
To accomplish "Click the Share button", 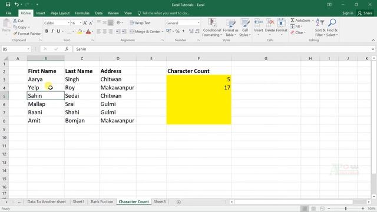I will pos(365,13).
